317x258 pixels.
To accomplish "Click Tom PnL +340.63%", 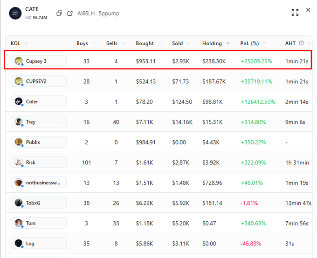I will (x=253, y=223).
